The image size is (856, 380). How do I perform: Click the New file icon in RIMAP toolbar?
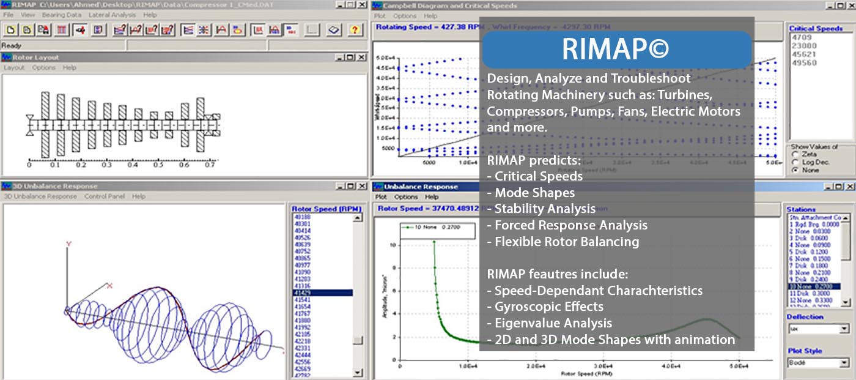coord(11,30)
